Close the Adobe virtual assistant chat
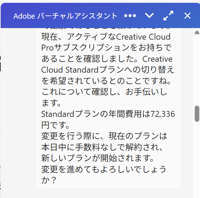Viewport: 200px width, 198px height. click(187, 16)
